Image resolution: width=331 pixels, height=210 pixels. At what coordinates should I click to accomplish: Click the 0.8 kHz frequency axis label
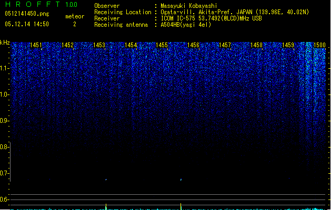[4, 147]
